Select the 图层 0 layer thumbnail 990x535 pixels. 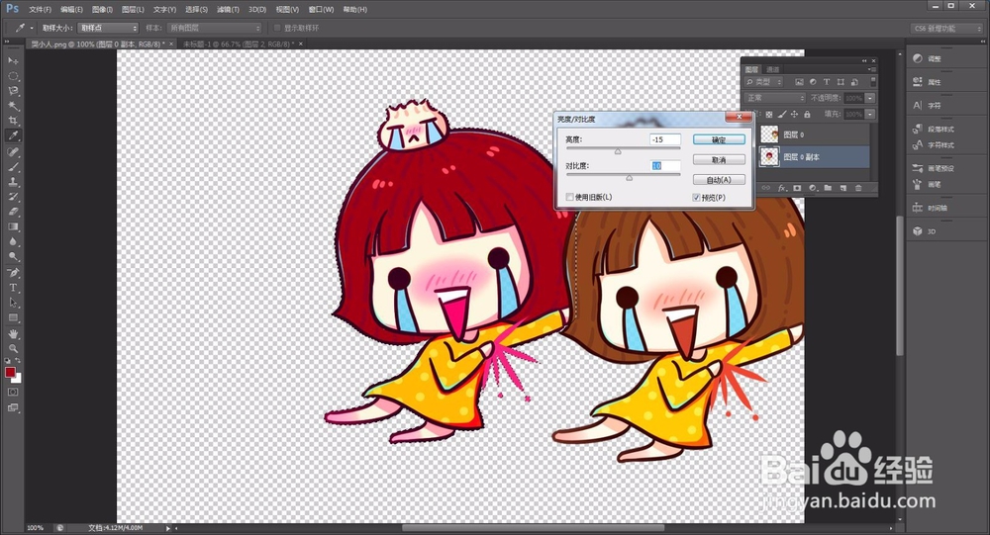pos(769,134)
